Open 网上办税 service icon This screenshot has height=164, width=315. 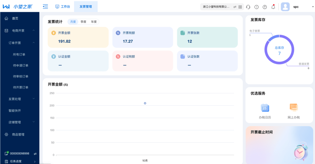tap(294, 107)
